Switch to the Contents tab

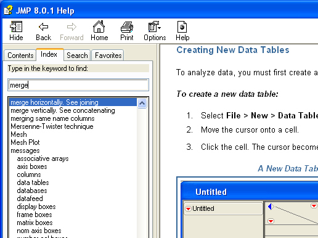pos(20,55)
